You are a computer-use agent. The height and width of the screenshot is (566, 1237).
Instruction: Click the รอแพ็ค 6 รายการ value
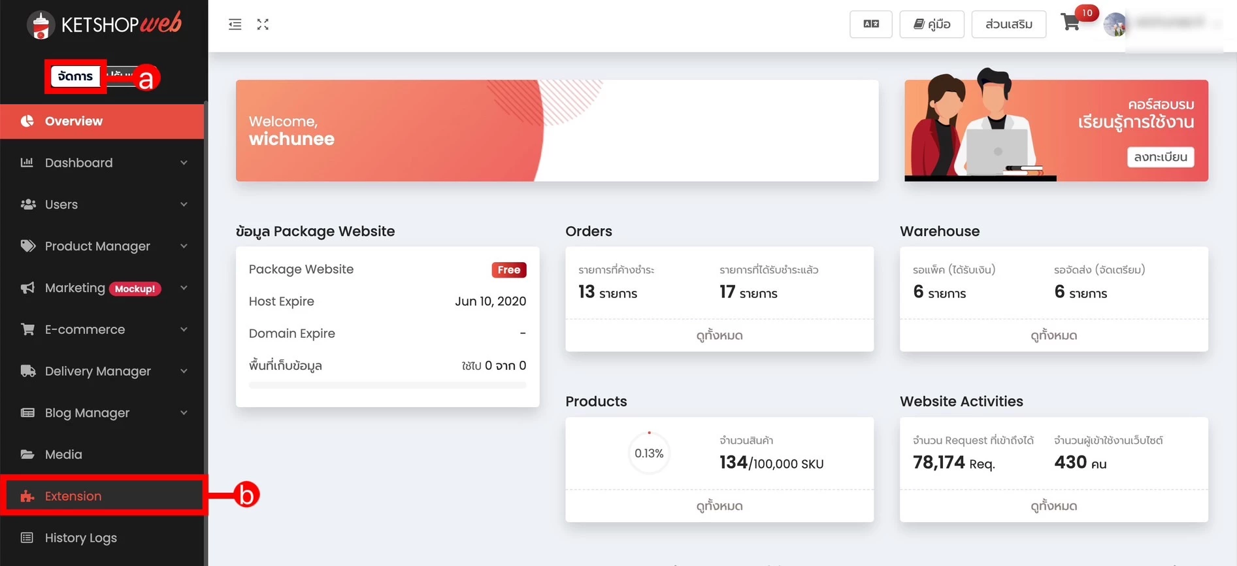[x=939, y=292]
